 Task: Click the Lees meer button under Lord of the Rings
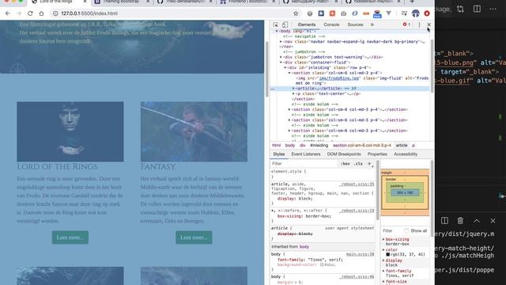click(x=70, y=237)
